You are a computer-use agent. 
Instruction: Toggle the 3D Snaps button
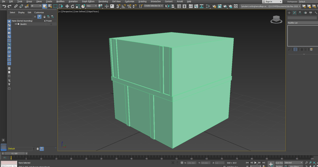coord(118,6)
